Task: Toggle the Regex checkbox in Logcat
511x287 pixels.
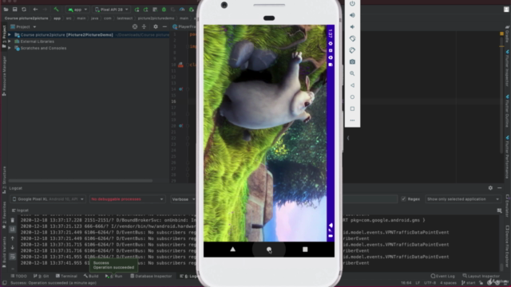Action: tap(403, 199)
